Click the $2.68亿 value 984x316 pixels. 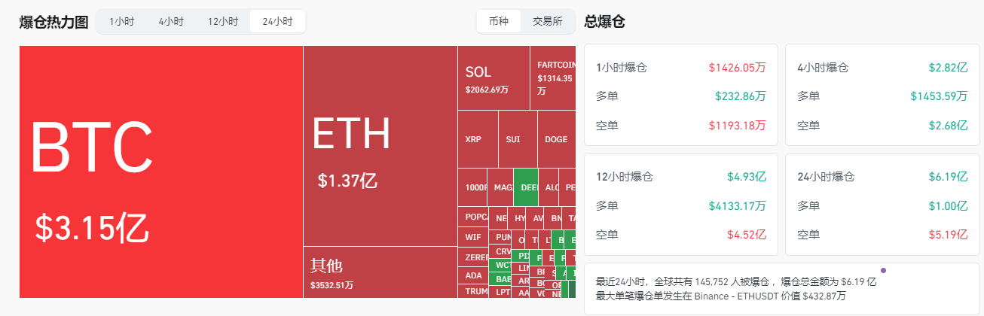(948, 125)
